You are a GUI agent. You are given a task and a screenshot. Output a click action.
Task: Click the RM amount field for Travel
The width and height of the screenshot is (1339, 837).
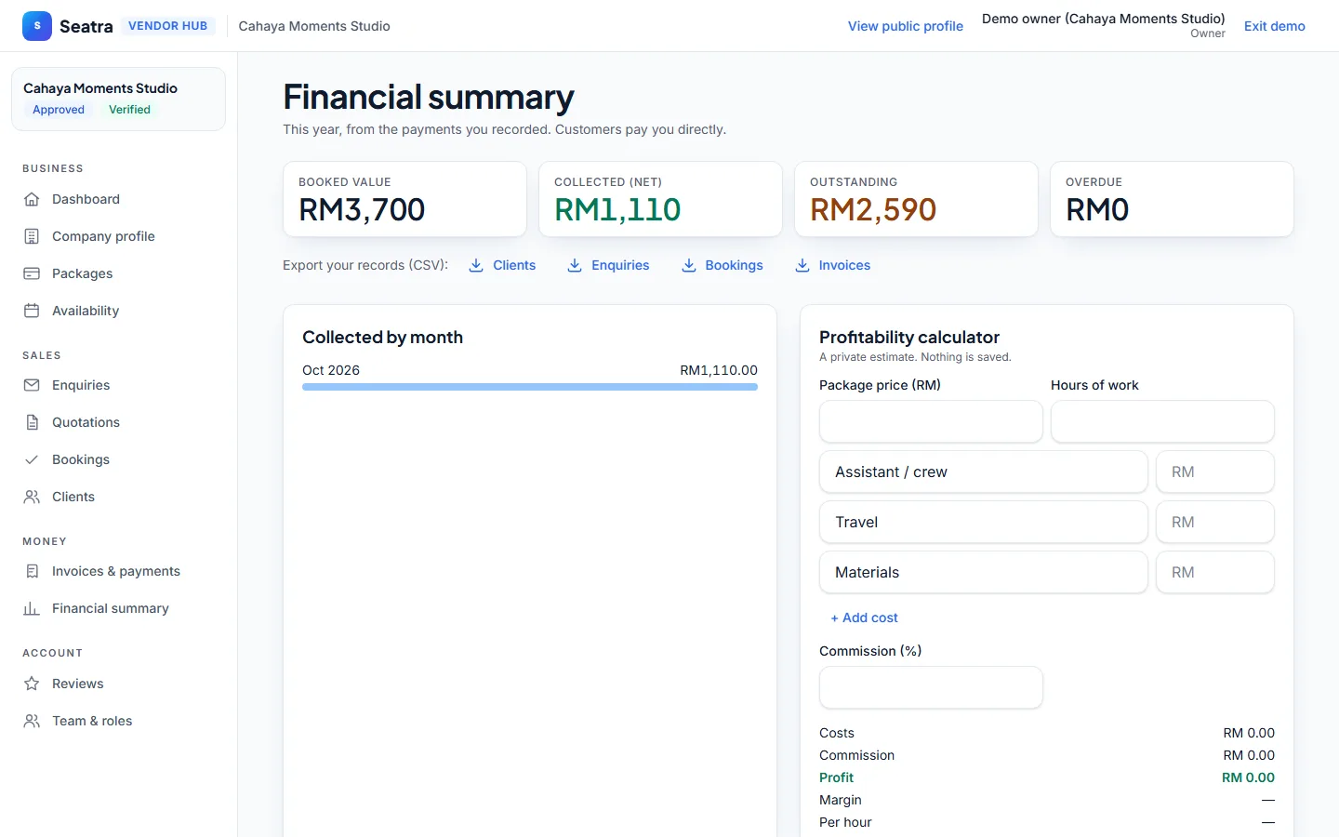click(x=1215, y=522)
